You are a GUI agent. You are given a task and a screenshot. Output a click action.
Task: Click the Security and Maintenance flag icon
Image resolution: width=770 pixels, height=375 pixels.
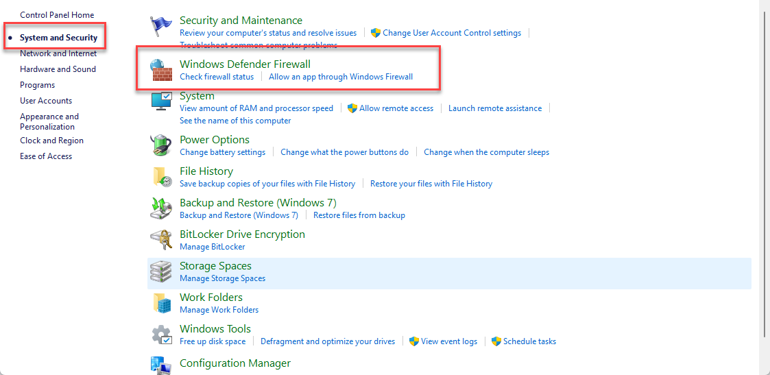tap(161, 26)
